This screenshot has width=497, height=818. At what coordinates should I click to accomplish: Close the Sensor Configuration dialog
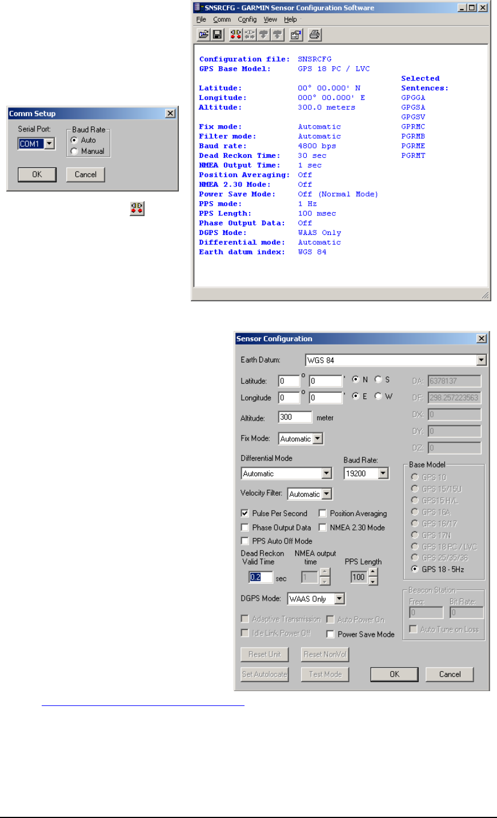(x=482, y=339)
